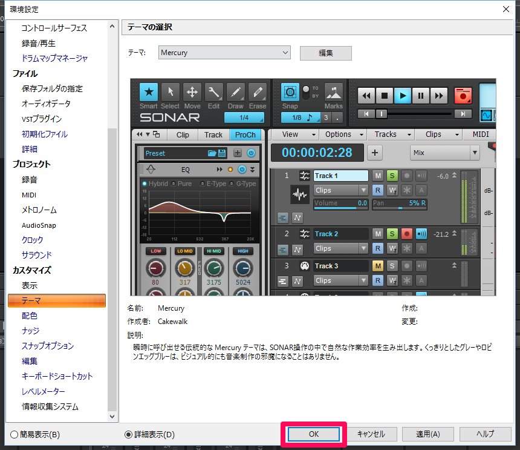Open the View menu dropdown in preview

click(295, 134)
